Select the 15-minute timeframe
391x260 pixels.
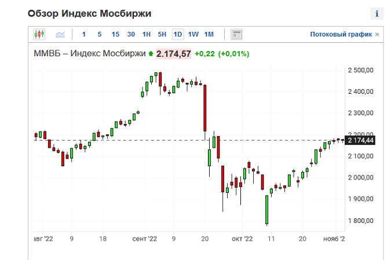click(115, 34)
